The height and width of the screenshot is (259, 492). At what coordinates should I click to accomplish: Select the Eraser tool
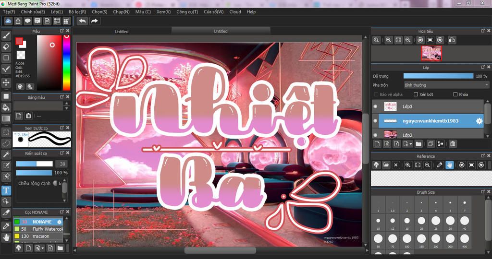click(x=6, y=47)
